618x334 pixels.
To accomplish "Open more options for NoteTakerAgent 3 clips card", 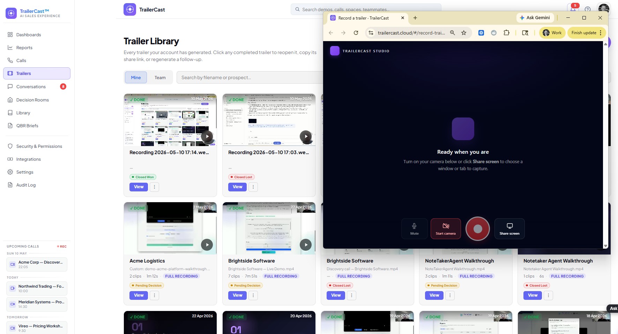I will click(x=450, y=295).
